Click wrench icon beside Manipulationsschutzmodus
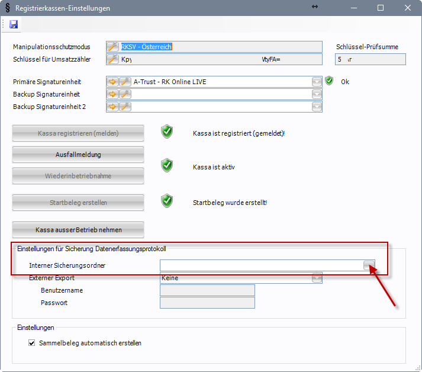The image size is (422, 372). tap(112, 47)
